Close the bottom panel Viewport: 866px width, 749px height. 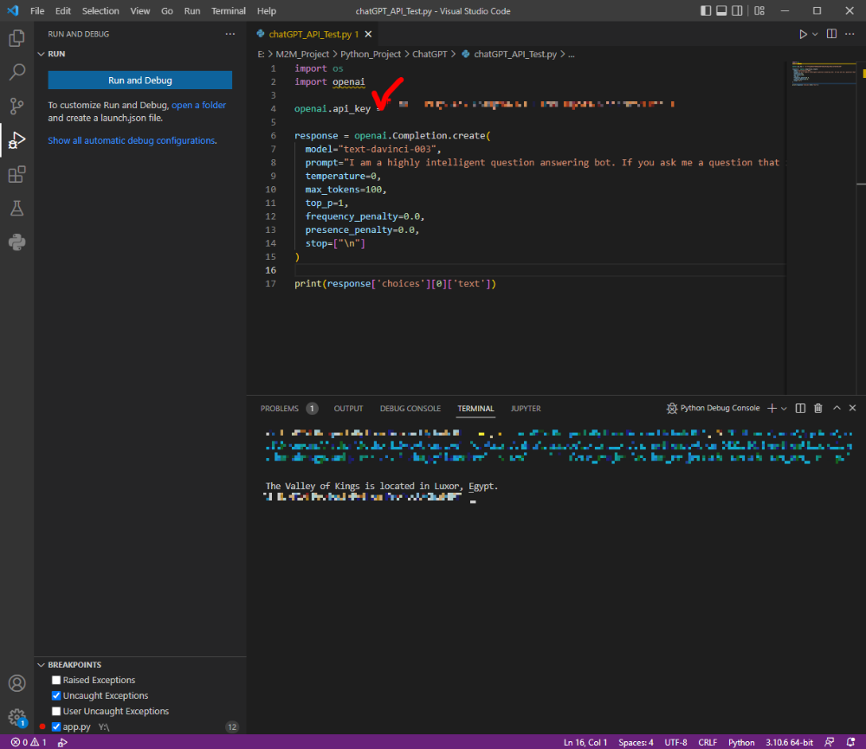[852, 408]
